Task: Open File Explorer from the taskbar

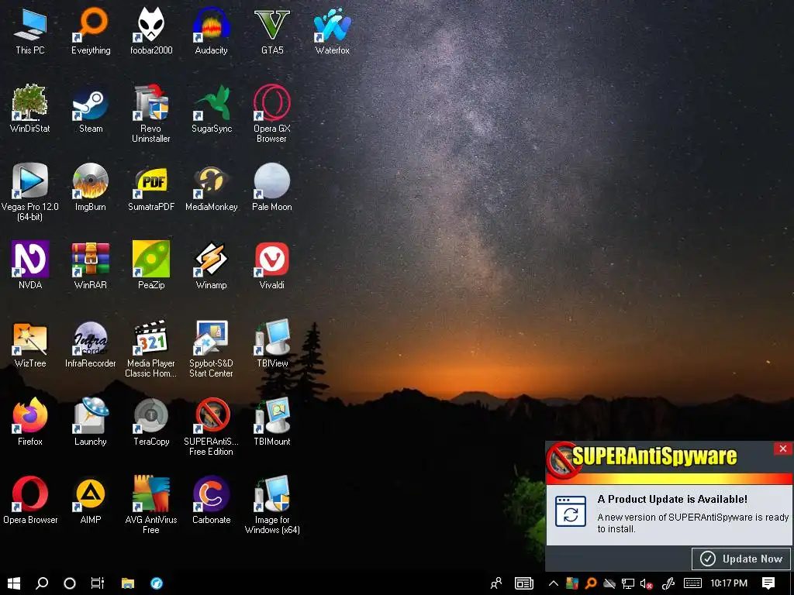Action: [128, 583]
